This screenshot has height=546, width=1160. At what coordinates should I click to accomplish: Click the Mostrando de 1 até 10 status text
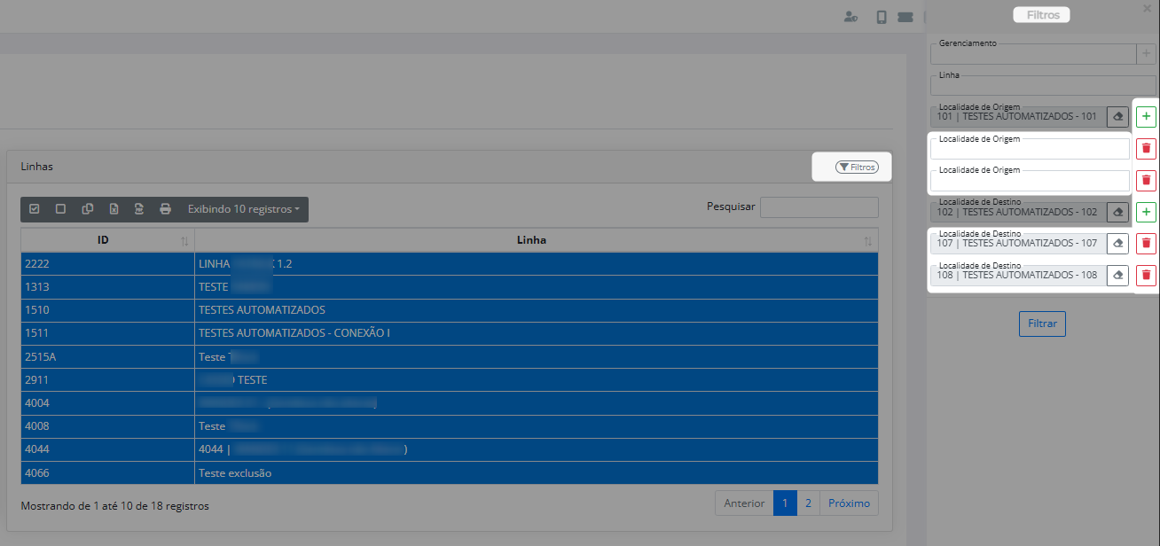tap(114, 506)
